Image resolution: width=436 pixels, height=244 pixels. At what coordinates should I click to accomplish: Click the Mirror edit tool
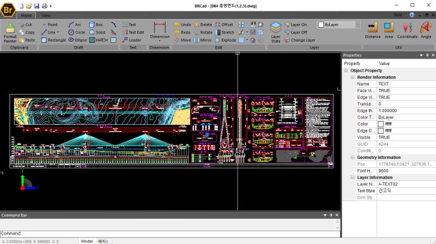coord(203,40)
